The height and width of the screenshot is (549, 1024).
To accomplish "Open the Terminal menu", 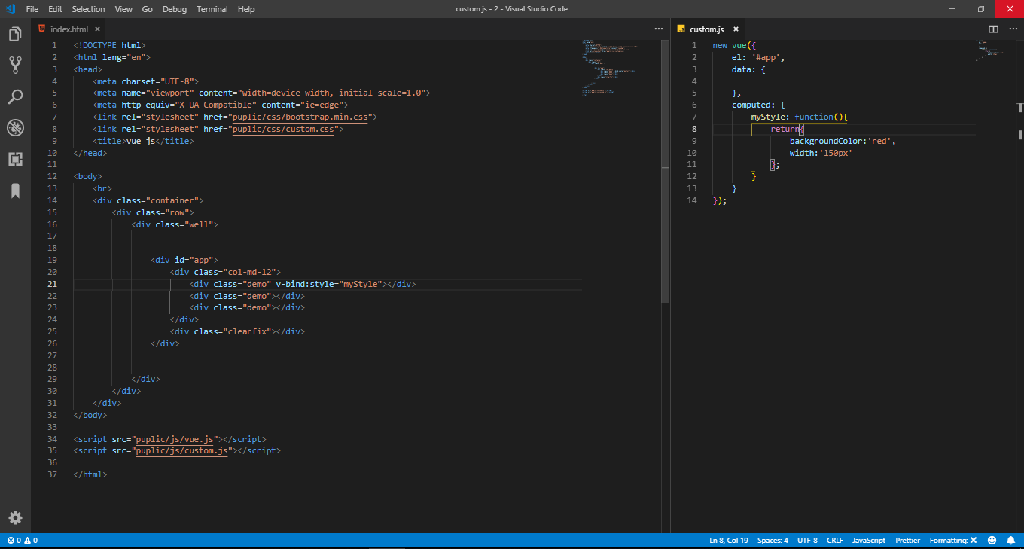I will coord(212,9).
